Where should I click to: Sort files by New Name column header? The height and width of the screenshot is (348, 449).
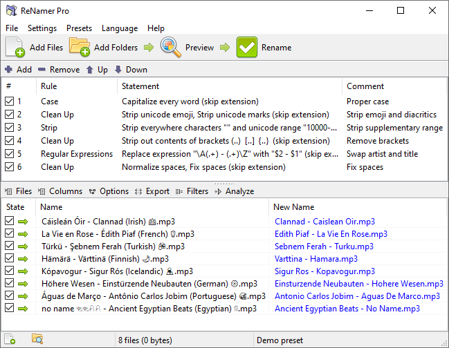(x=293, y=206)
